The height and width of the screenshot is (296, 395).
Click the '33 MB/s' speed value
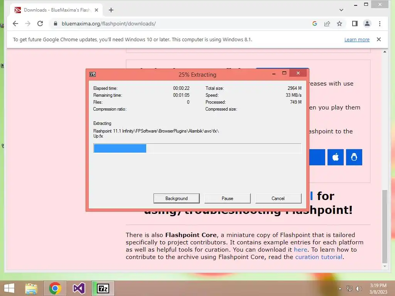pos(294,95)
